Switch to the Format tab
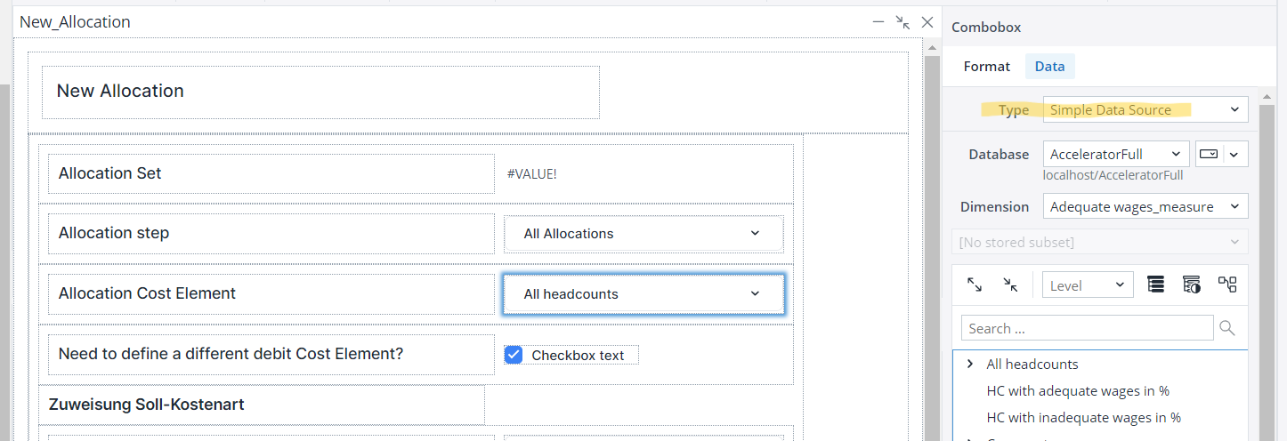Viewport: 1287px width, 441px height. 986,66
